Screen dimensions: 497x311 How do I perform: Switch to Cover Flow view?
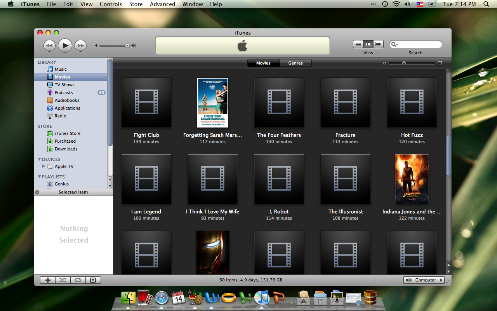pyautogui.click(x=379, y=44)
